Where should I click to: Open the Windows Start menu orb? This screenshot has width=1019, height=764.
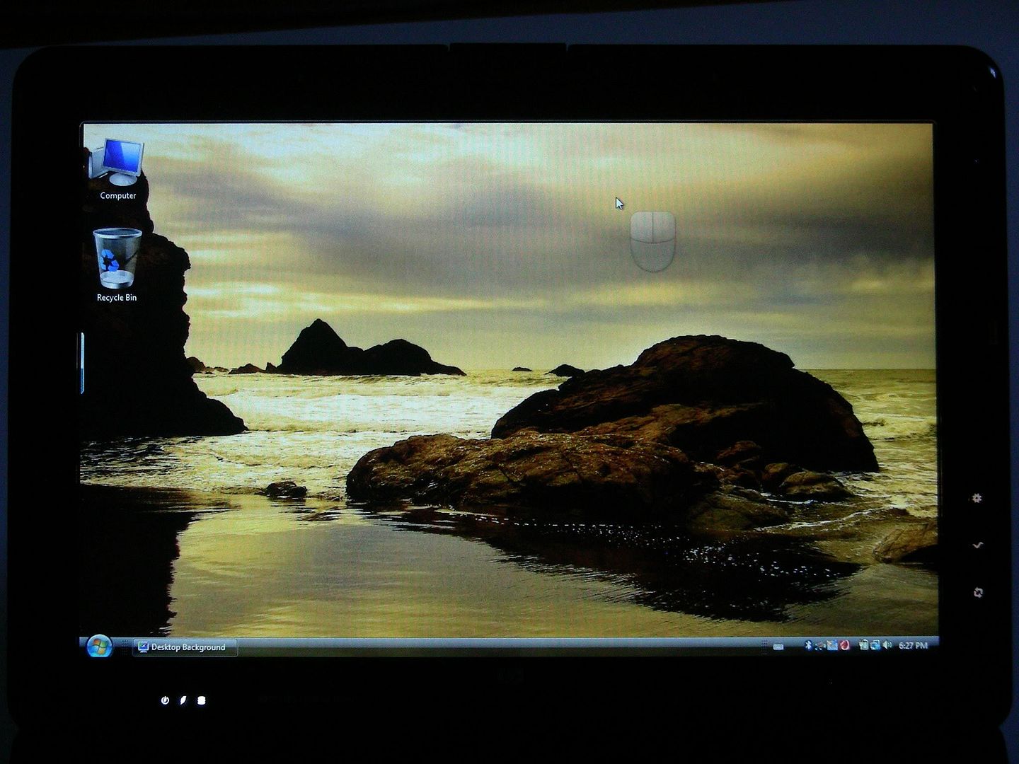[x=99, y=646]
